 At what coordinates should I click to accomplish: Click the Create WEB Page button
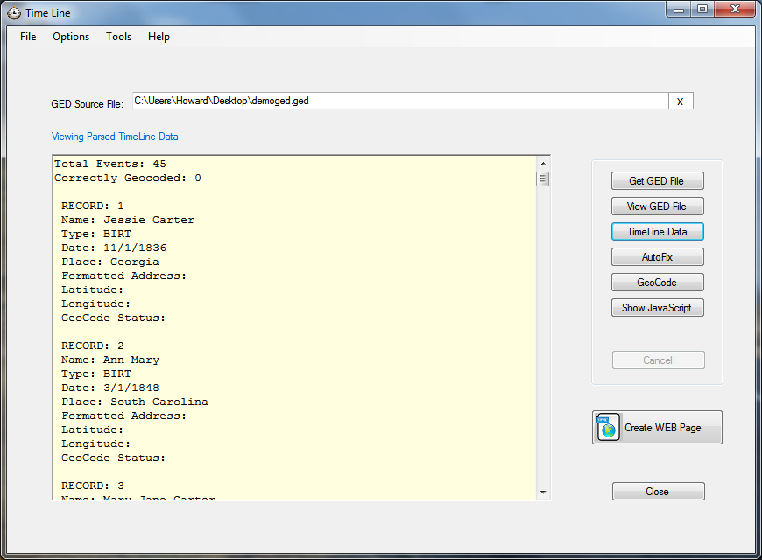pos(657,427)
